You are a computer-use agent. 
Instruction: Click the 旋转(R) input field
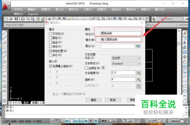(123, 79)
